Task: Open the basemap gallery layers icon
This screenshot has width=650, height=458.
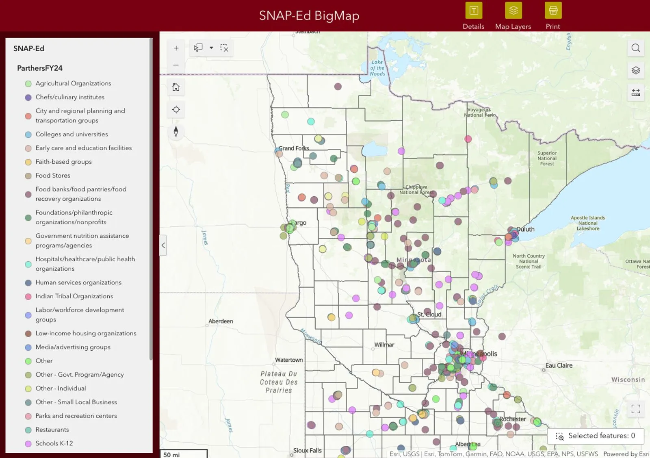Action: coord(635,70)
